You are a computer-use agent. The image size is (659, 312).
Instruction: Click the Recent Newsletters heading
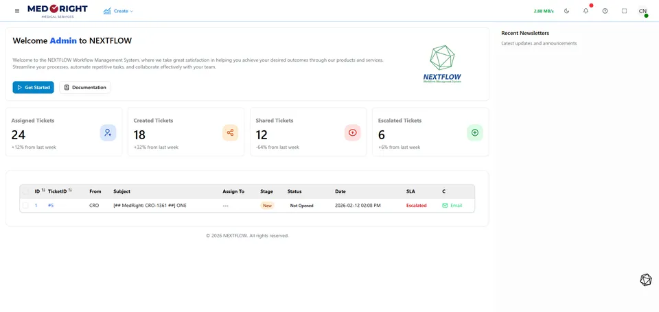(525, 33)
